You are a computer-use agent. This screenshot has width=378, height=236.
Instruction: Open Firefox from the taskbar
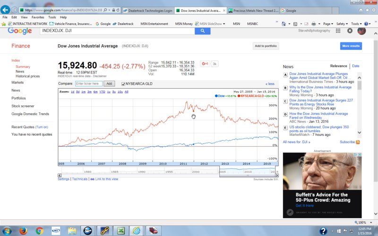click(x=23, y=231)
